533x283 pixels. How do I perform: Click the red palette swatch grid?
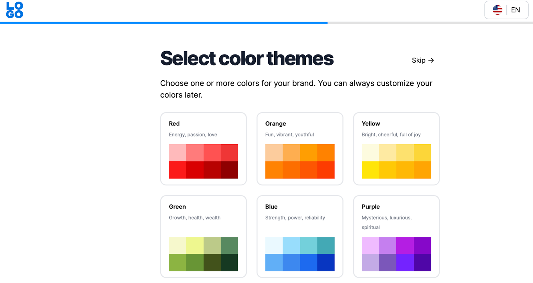point(203,161)
